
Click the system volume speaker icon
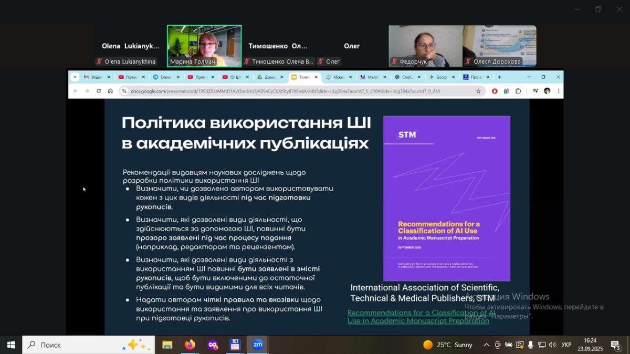[x=552, y=345]
